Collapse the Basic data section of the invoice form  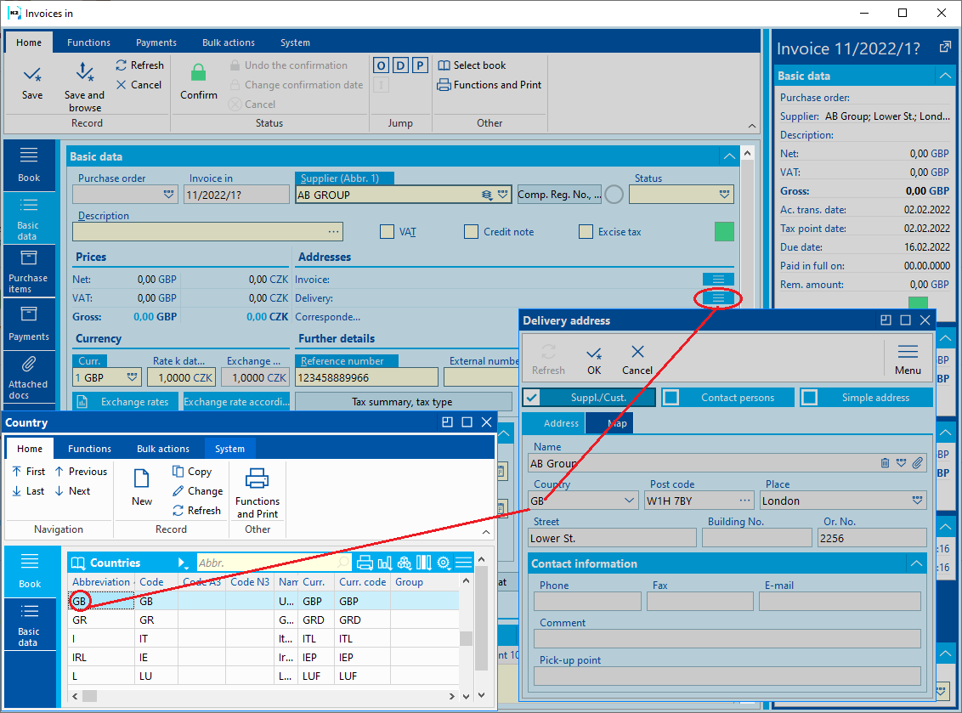click(729, 156)
